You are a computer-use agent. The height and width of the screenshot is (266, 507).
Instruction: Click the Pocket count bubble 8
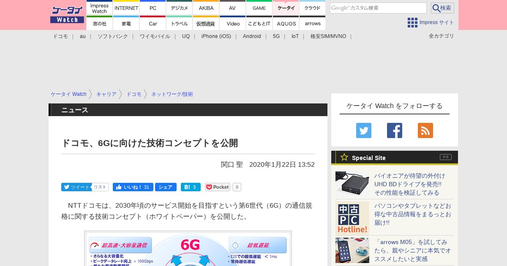(x=237, y=187)
